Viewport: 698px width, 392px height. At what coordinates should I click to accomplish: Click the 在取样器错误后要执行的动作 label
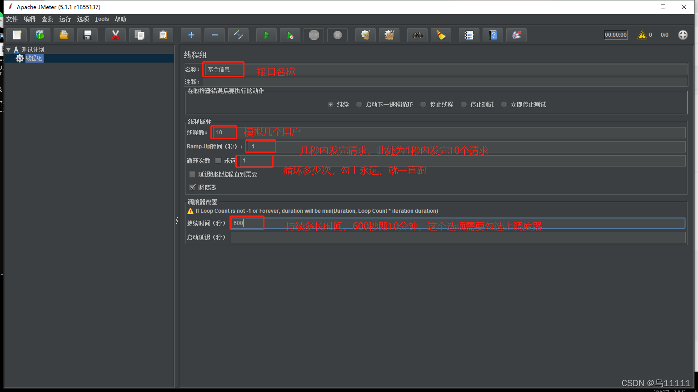226,91
